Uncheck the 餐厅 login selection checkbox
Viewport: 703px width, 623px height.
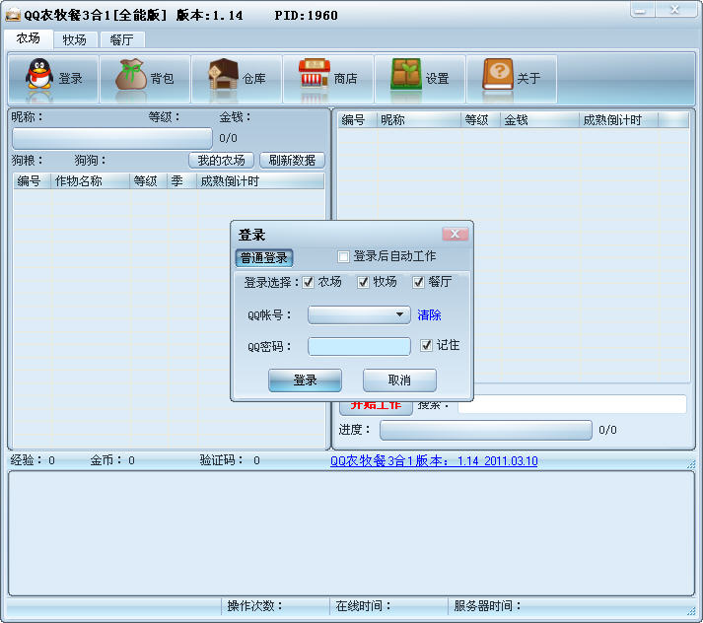[x=418, y=282]
